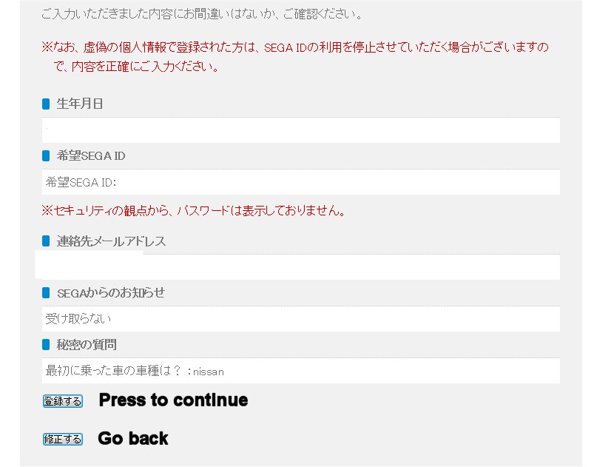This screenshot has height=467, width=594.
Task: Click the blue marker beside 希望SEGA ID heading
Action: (x=46, y=156)
